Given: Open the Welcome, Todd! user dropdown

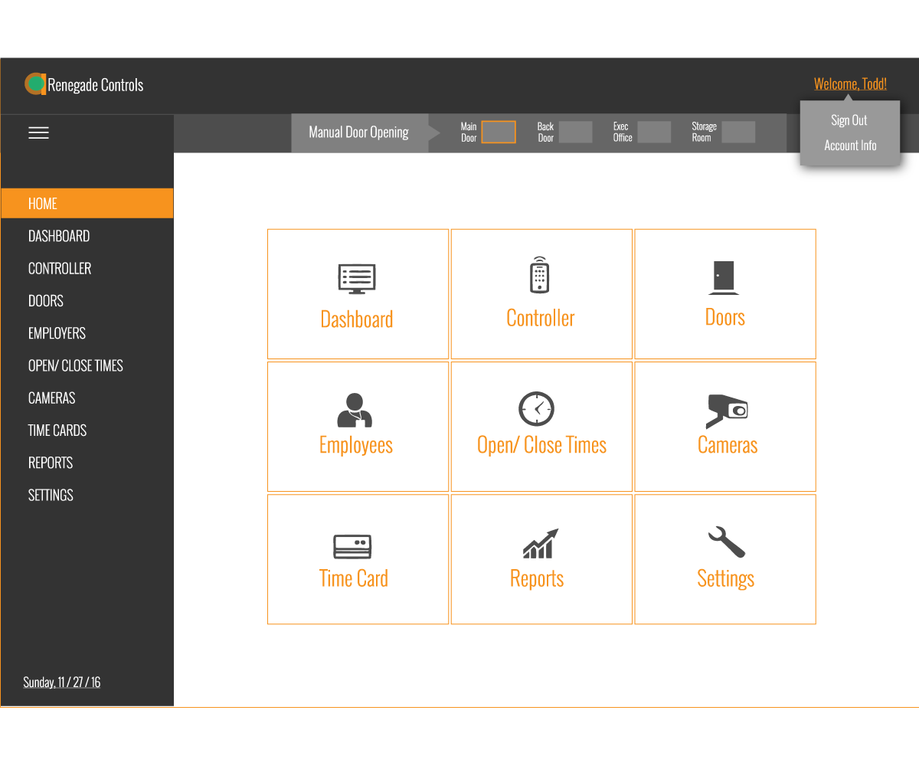Looking at the screenshot, I should 850,84.
